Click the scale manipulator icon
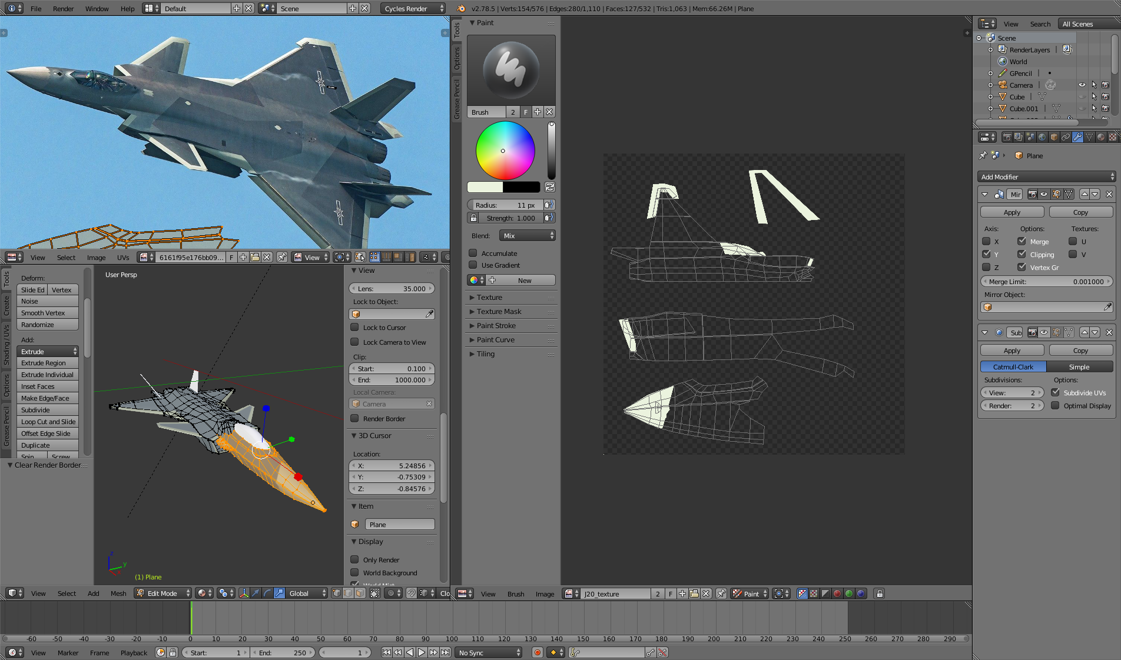Viewport: 1121px width, 660px height. pos(280,593)
